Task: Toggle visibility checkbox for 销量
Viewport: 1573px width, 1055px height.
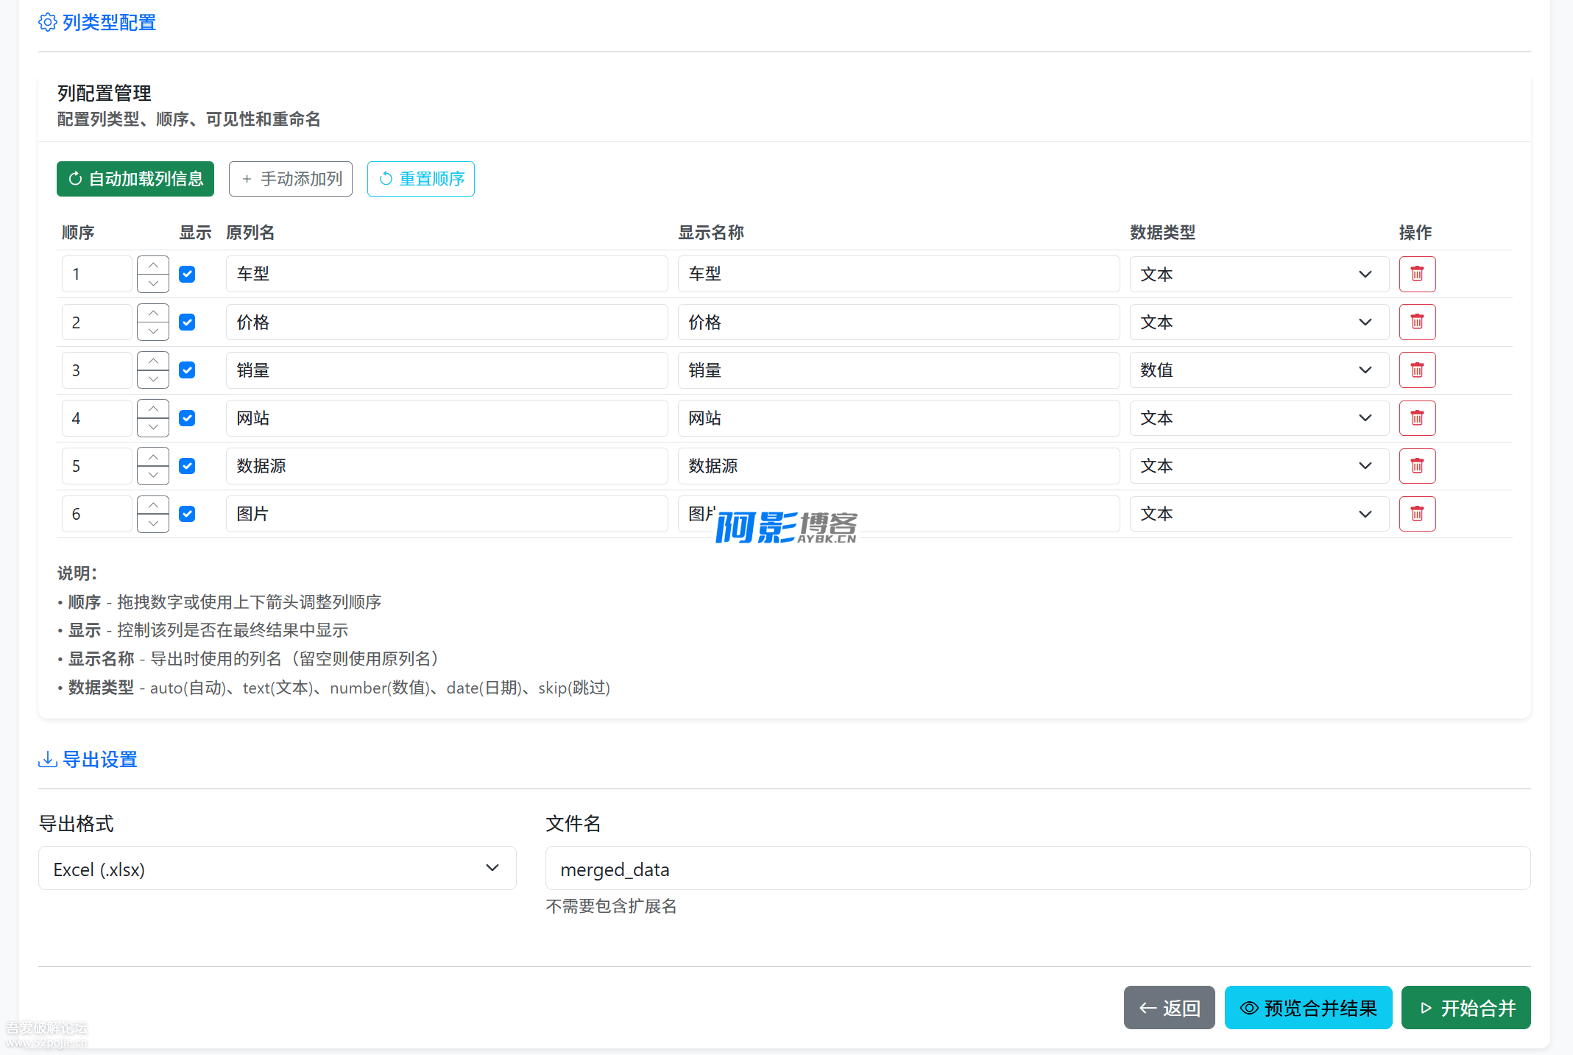Action: [x=187, y=370]
